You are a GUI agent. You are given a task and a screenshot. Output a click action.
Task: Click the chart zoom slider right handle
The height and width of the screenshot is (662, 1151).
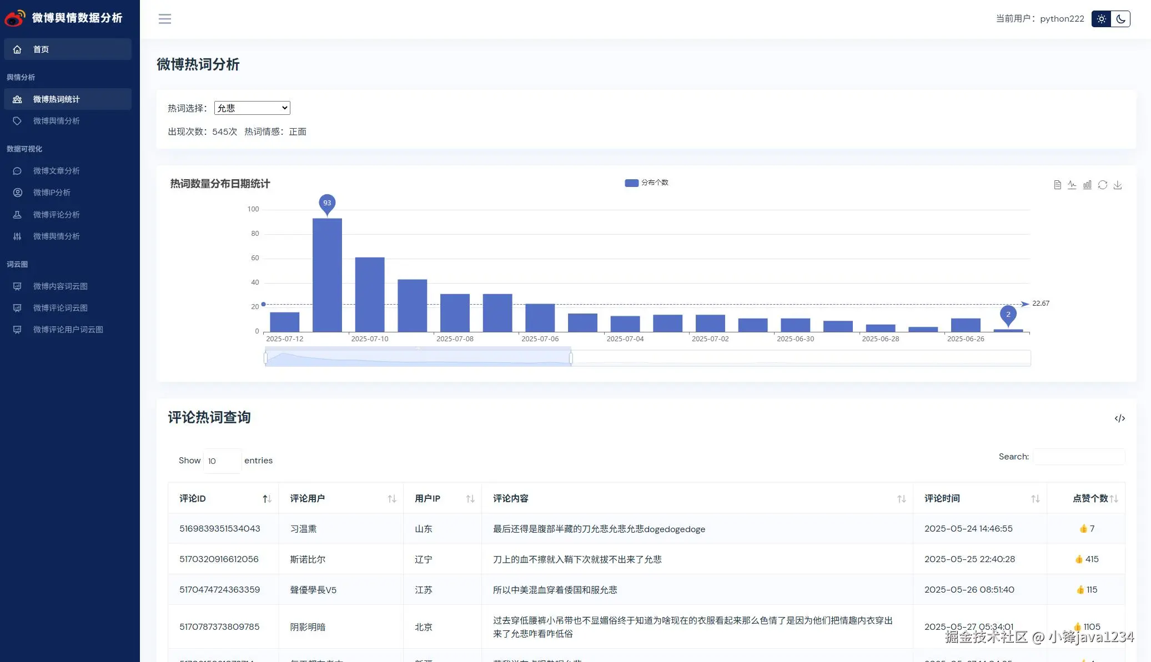[x=571, y=358]
